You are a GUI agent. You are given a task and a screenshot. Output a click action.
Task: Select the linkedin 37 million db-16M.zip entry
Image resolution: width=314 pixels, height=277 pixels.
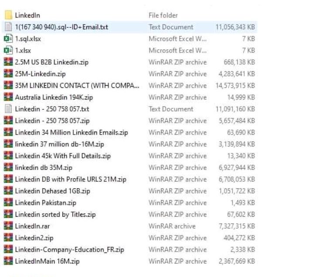tap(59, 144)
